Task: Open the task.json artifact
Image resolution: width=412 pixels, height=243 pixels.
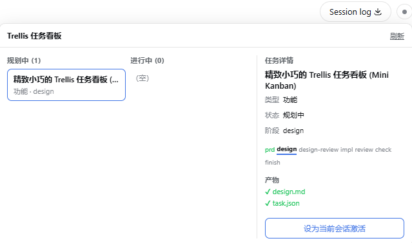Action: pos(286,203)
